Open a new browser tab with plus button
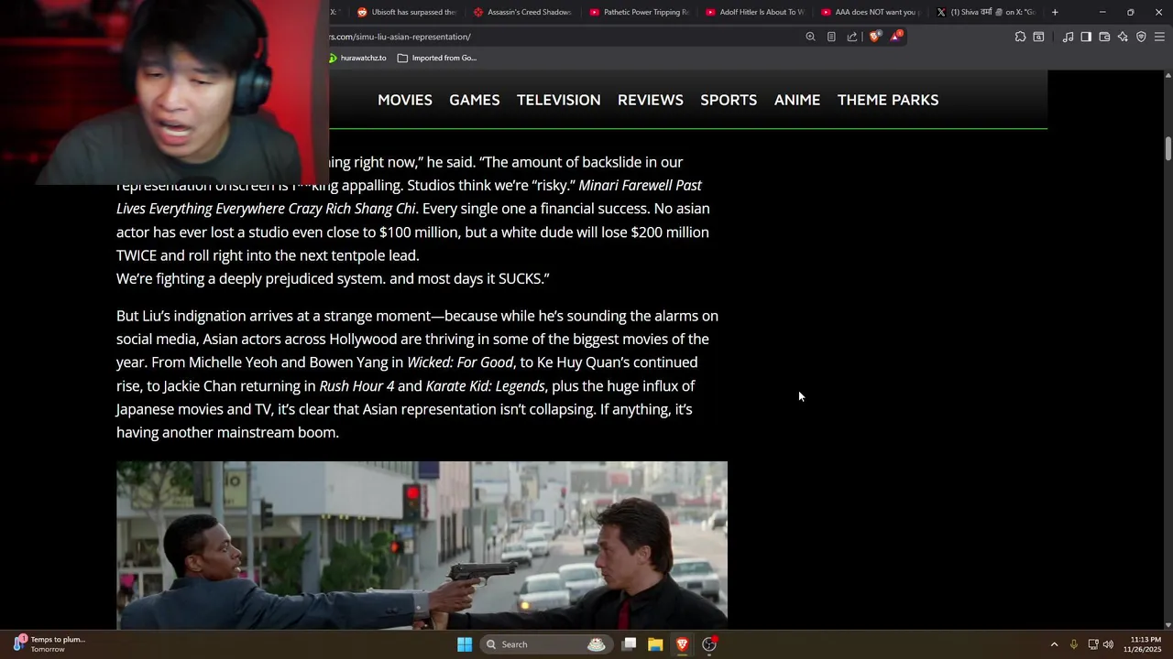This screenshot has width=1173, height=659. (x=1055, y=12)
